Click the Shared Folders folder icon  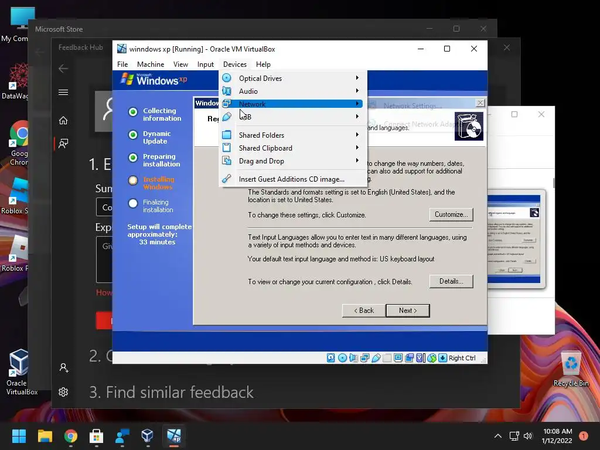click(227, 135)
